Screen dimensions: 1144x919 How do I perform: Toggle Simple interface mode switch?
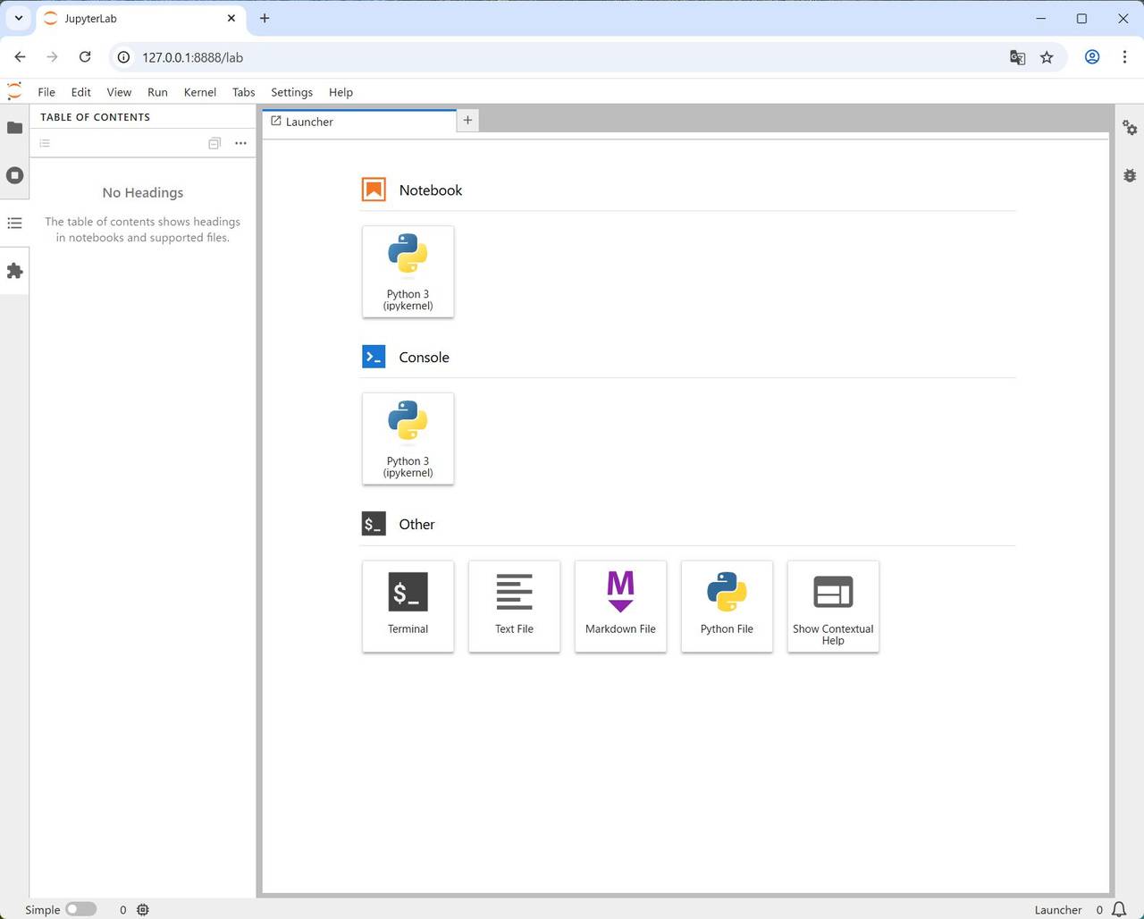pos(80,909)
